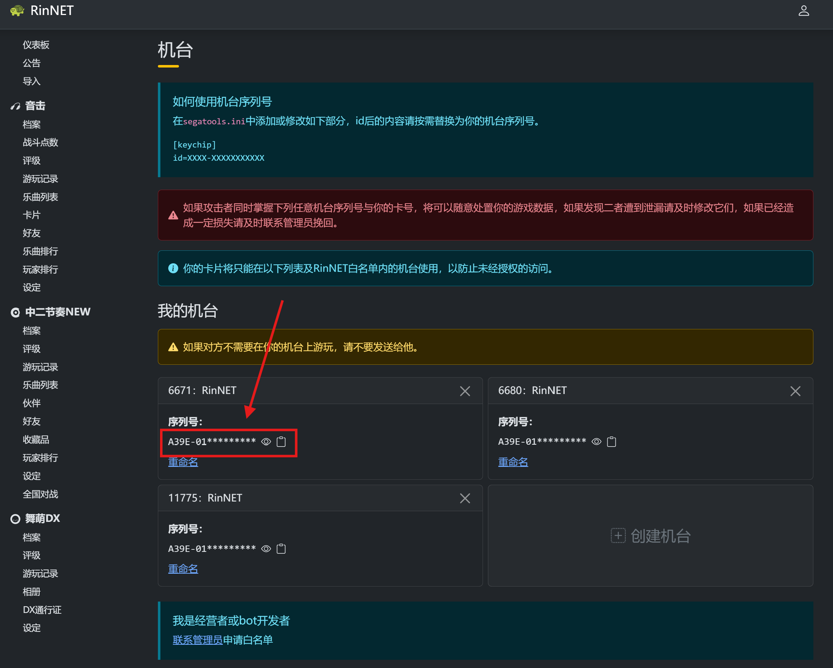Click the 音击 section header

tap(35, 106)
